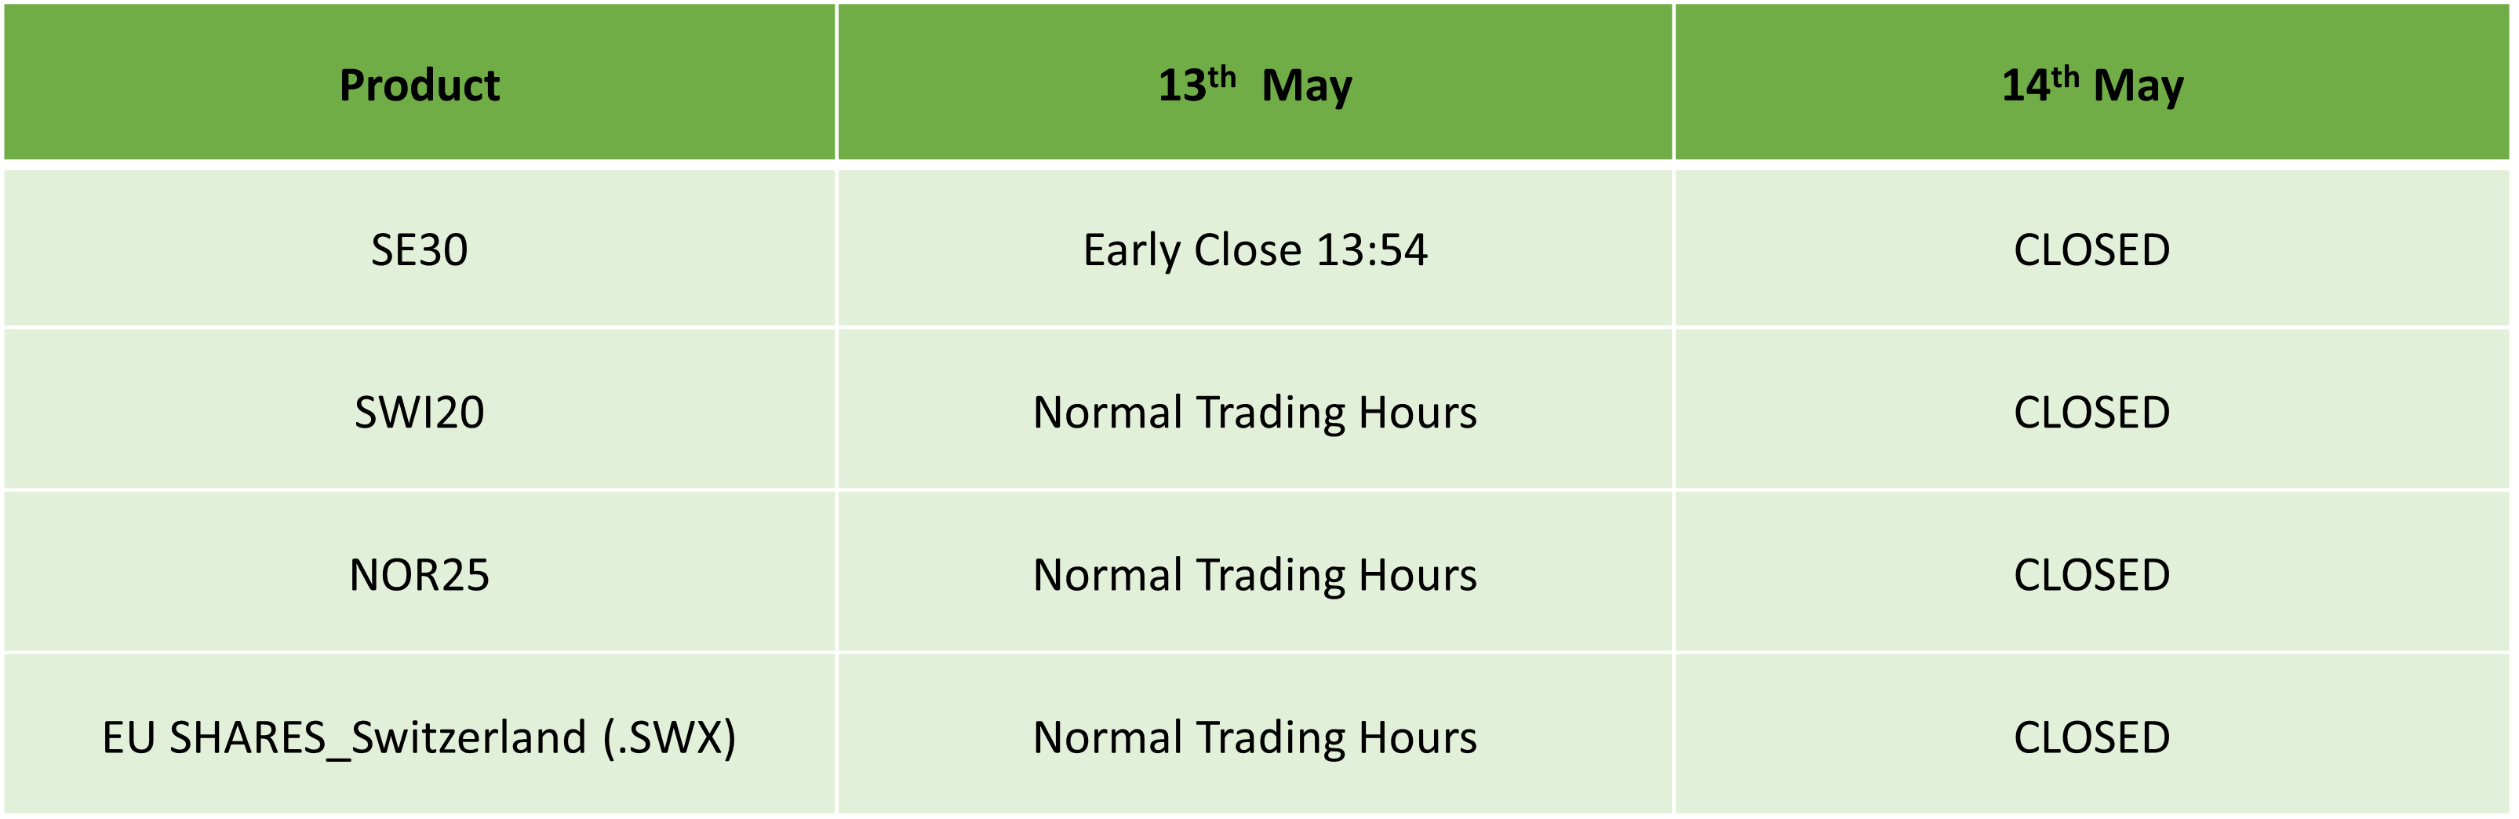Click the CLOSED cell for SE30
This screenshot has width=2519, height=819.
pos(2091,250)
